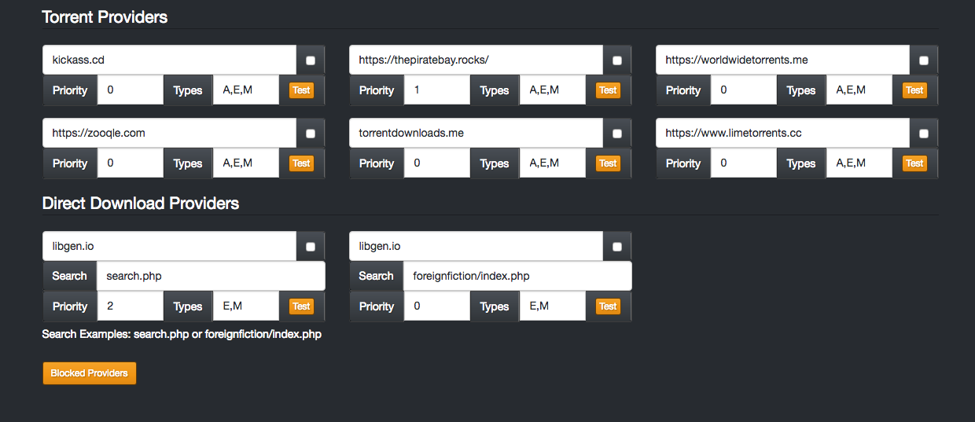Select the torrentdownloads.me Types field
The height and width of the screenshot is (422, 975).
(553, 163)
